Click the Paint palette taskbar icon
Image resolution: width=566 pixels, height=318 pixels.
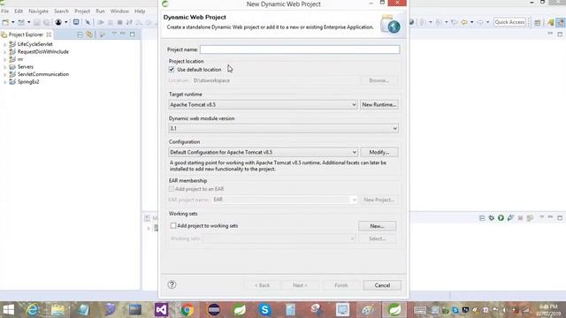(368, 309)
